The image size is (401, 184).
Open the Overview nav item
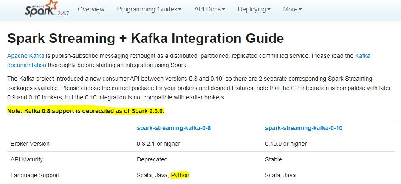click(x=91, y=9)
